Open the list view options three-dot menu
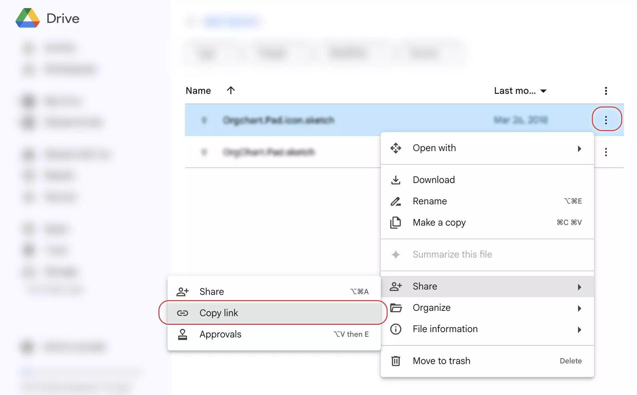 [x=606, y=91]
